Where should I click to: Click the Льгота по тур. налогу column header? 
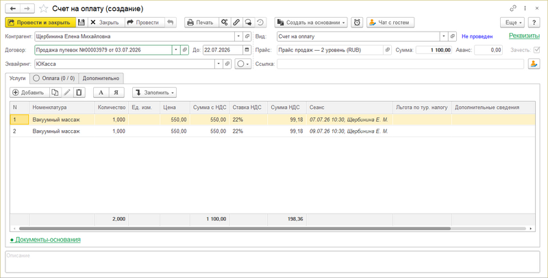coord(422,108)
